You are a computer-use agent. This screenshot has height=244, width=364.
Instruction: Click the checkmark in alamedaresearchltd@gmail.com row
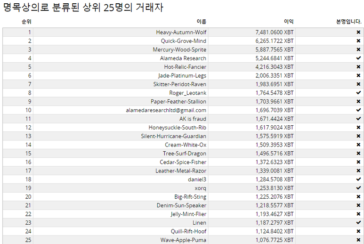click(x=358, y=110)
